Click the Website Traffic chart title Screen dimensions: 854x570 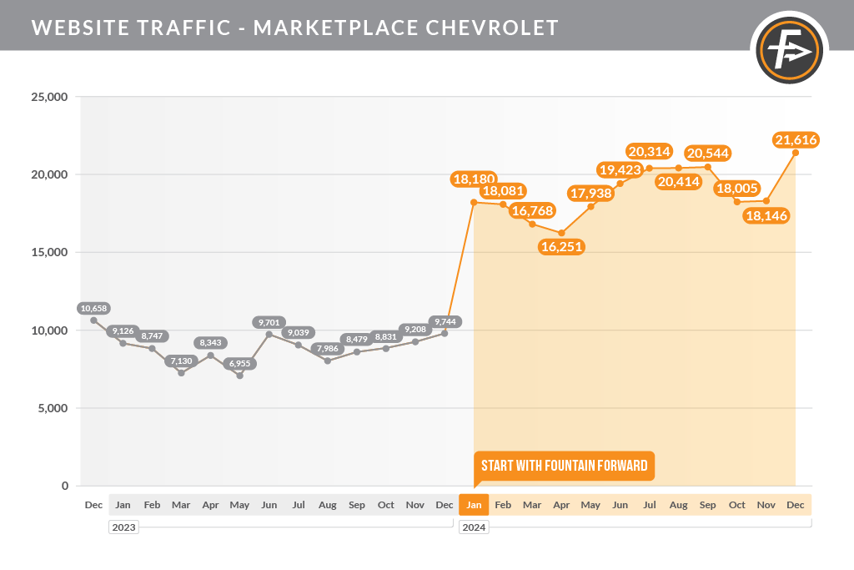(294, 28)
